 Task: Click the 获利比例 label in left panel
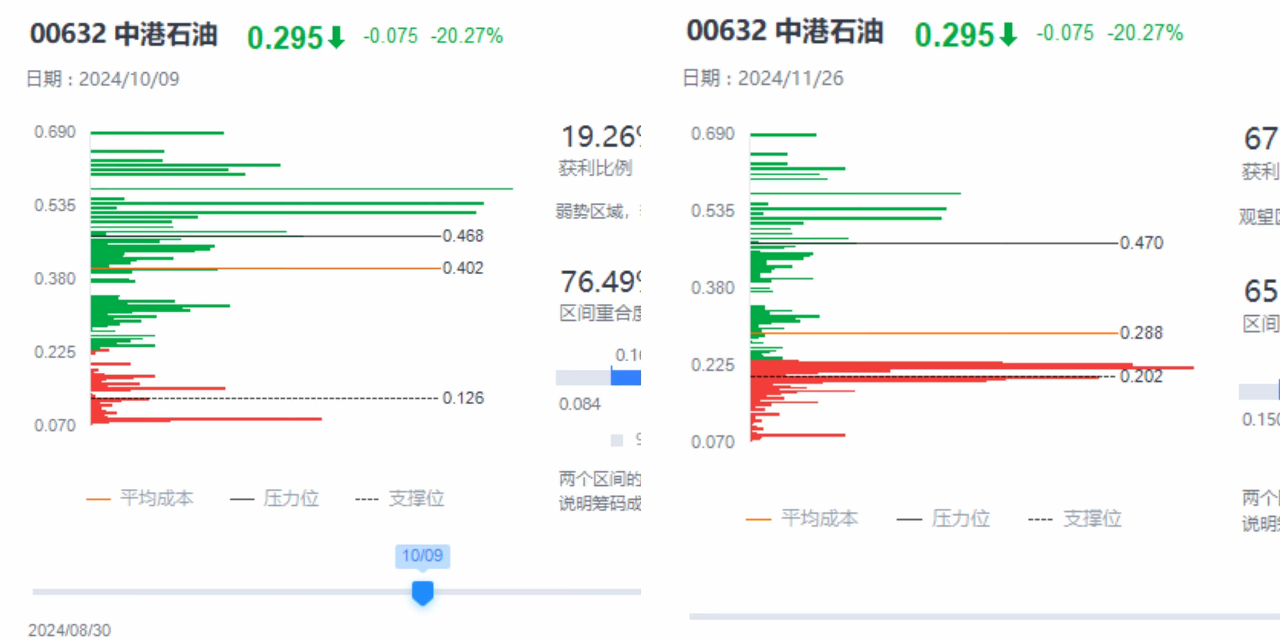(x=595, y=168)
